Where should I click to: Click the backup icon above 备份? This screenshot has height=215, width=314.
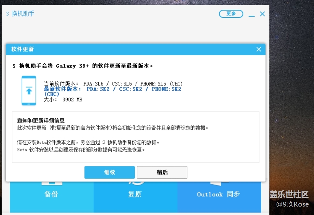51,183
